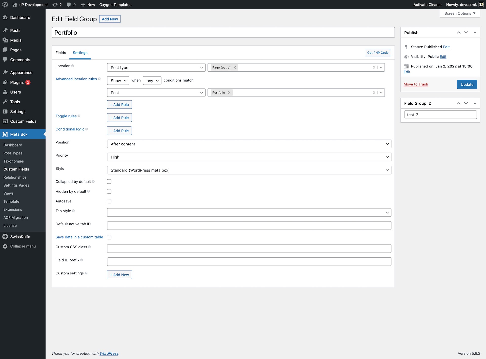Collapse the Field Group ID panel triangle
This screenshot has height=359, width=486.
pos(475,103)
